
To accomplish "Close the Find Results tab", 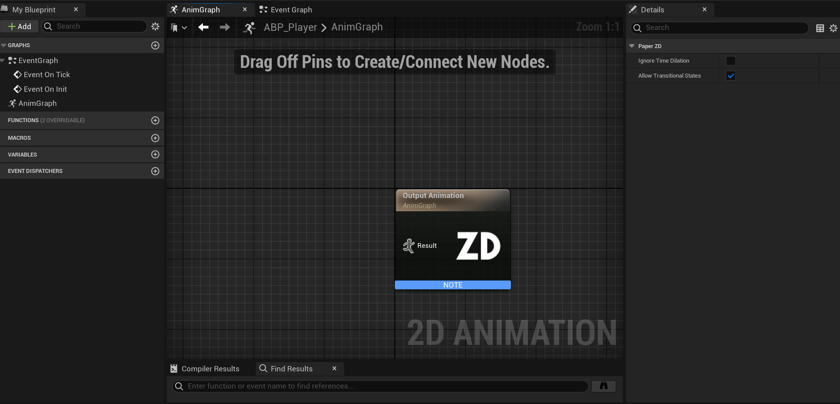I will [x=334, y=368].
